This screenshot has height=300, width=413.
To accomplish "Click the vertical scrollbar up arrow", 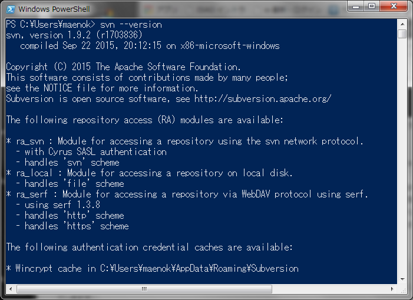I will point(402,24).
